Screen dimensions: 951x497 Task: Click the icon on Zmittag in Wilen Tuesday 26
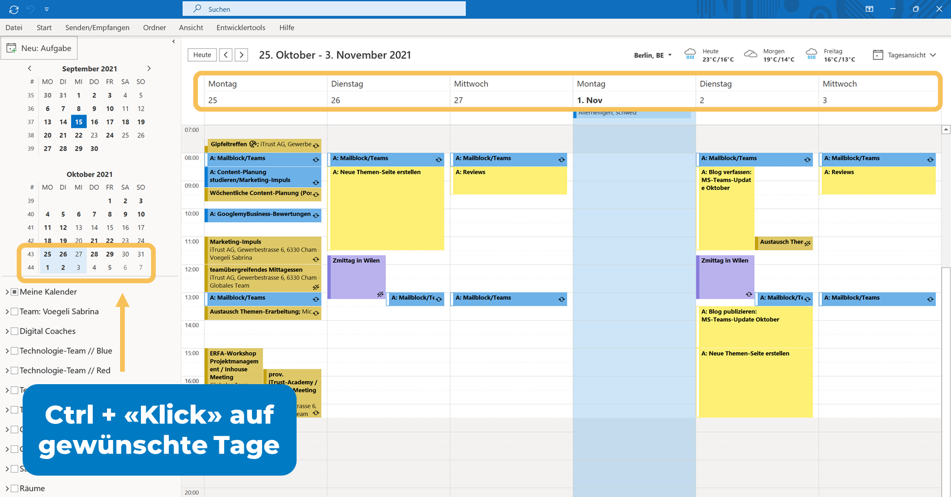coord(380,294)
